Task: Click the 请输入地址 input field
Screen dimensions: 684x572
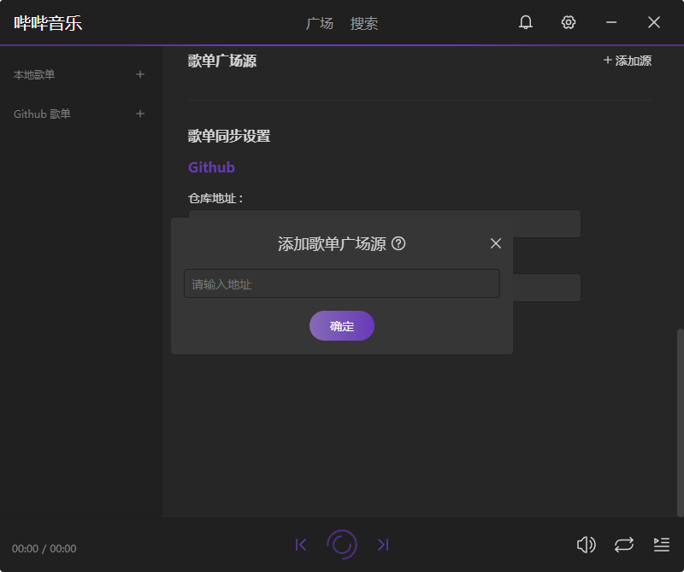Action: pos(342,283)
